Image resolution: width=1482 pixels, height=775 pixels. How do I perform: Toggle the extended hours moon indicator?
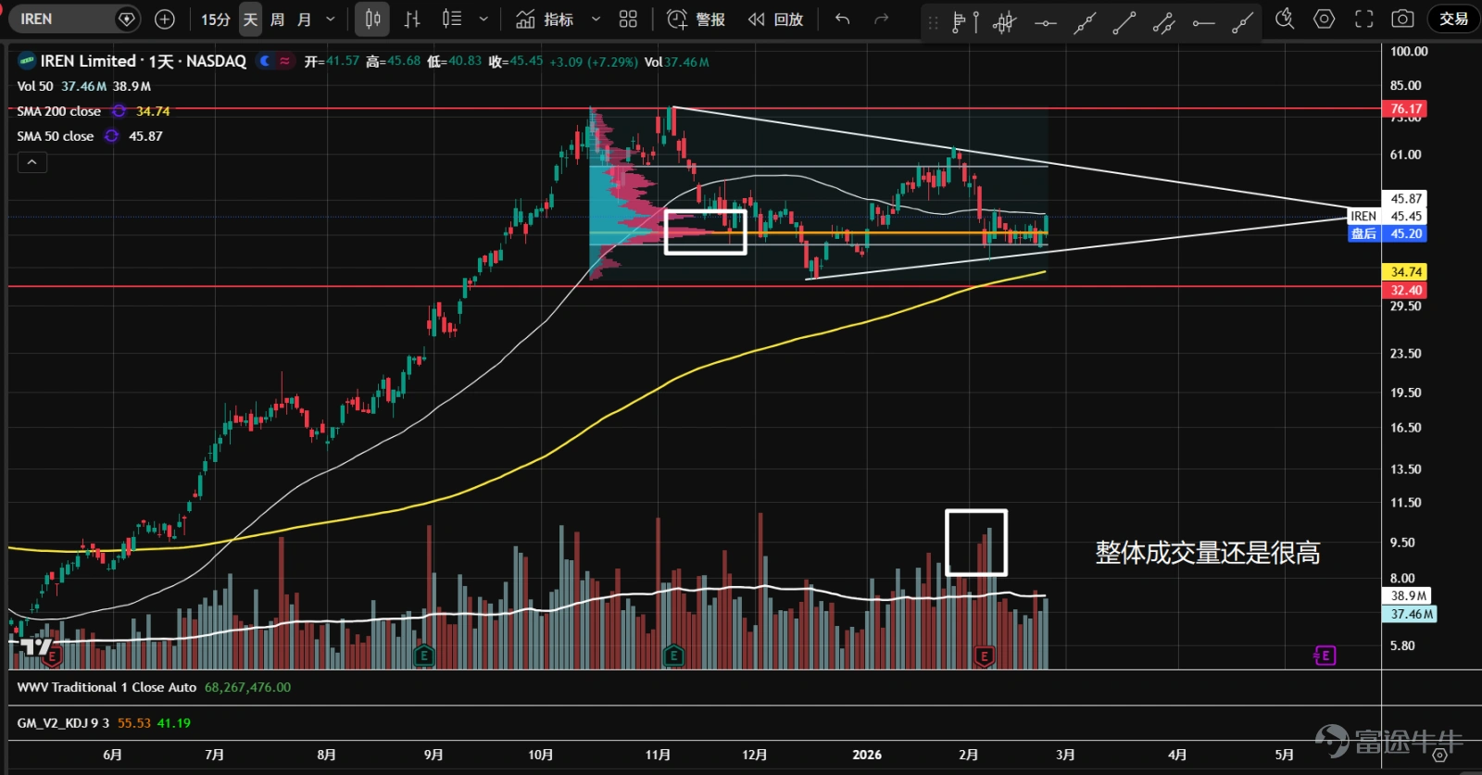[x=266, y=61]
